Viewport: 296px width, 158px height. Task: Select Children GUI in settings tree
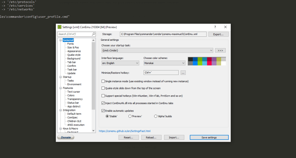74,121
